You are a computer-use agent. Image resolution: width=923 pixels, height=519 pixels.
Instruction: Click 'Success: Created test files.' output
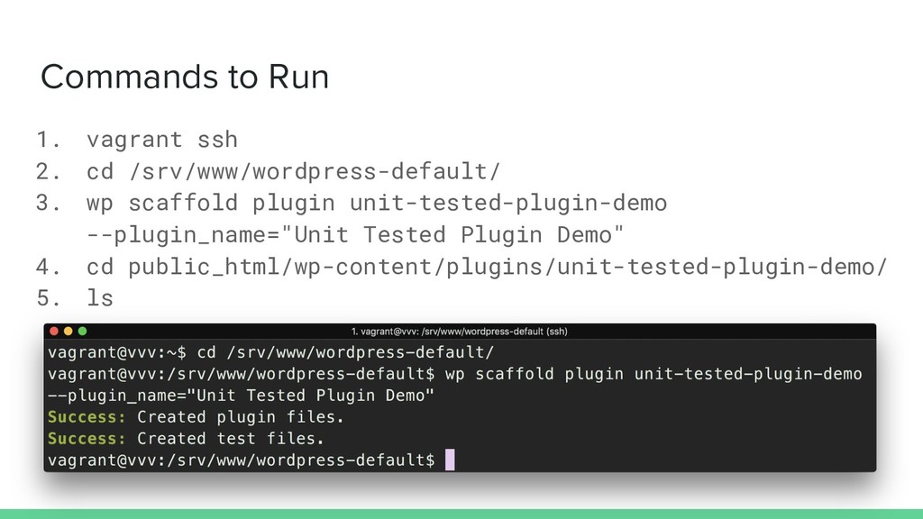click(186, 439)
